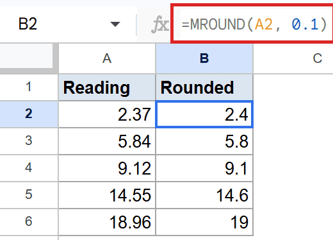Select the cell containing 14.55
333x240 pixels.
tap(107, 195)
